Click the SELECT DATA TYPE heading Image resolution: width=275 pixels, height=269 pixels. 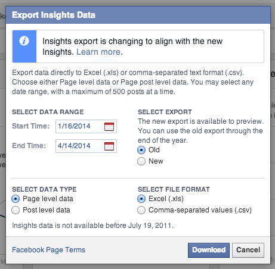click(44, 189)
